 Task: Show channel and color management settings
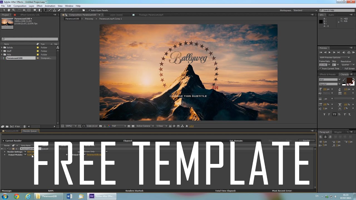109,126
